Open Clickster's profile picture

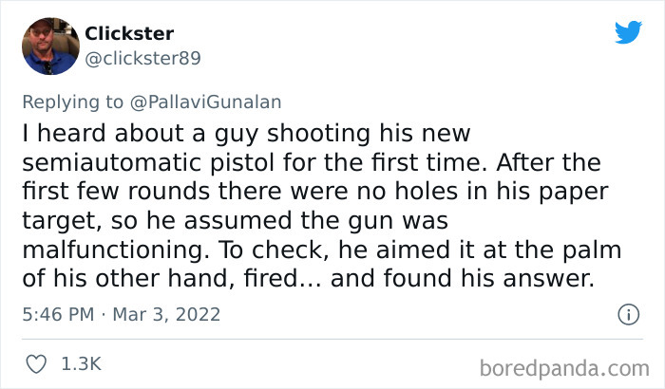click(x=49, y=45)
